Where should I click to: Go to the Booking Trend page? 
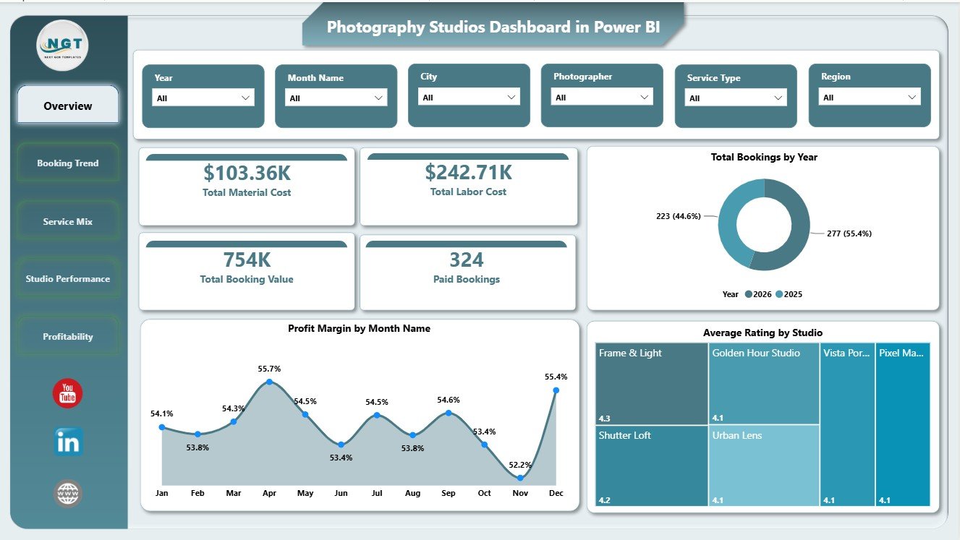point(68,163)
